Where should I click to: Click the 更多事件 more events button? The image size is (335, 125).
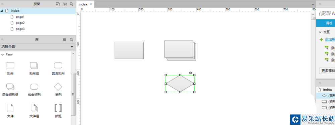(x=327, y=71)
